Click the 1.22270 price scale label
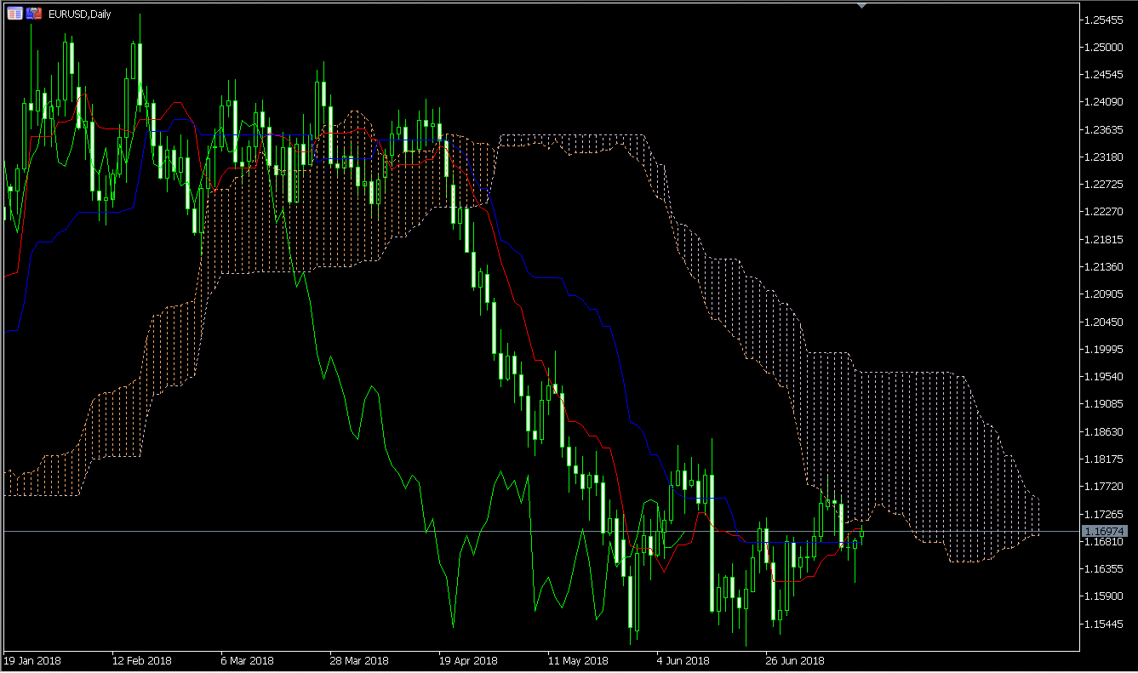This screenshot has height=673, width=1138. [1102, 212]
